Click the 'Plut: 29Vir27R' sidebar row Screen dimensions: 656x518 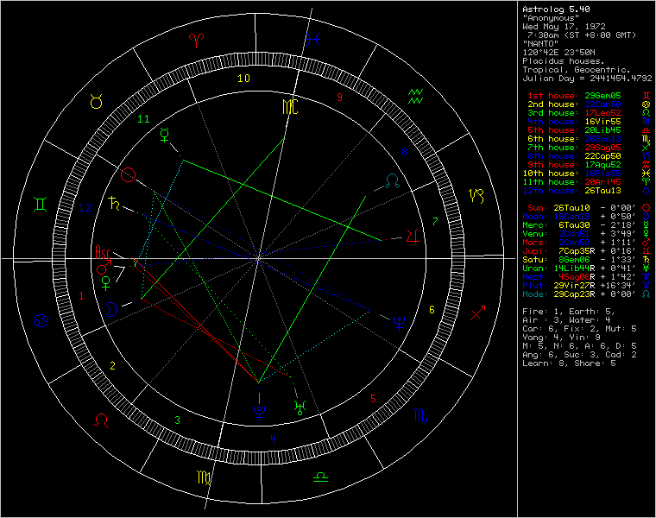click(x=586, y=286)
